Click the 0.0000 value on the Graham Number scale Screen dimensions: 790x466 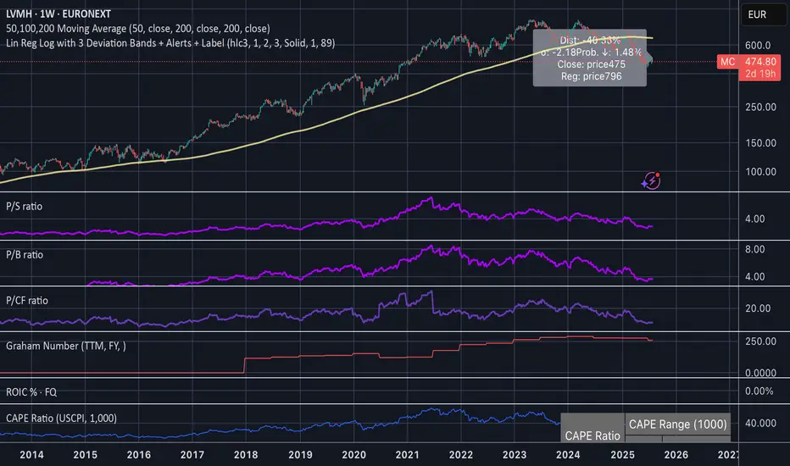coord(761,374)
